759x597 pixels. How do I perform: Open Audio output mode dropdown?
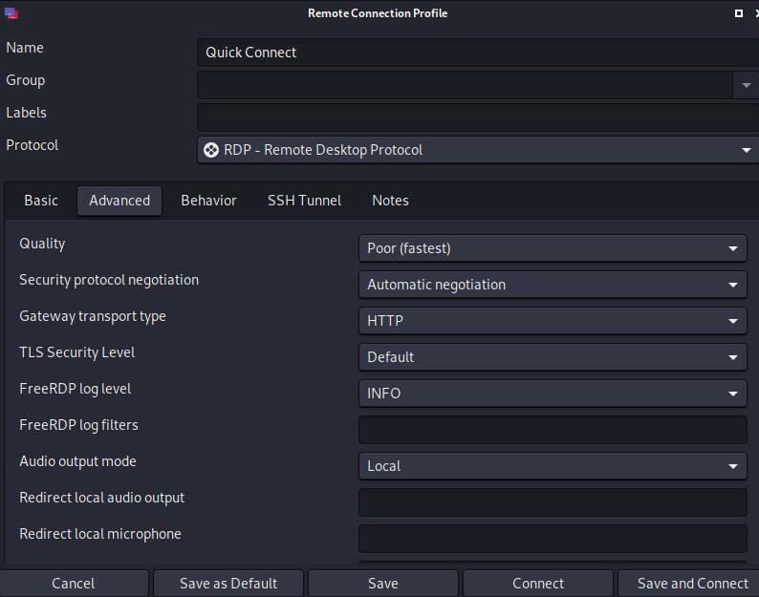[552, 466]
